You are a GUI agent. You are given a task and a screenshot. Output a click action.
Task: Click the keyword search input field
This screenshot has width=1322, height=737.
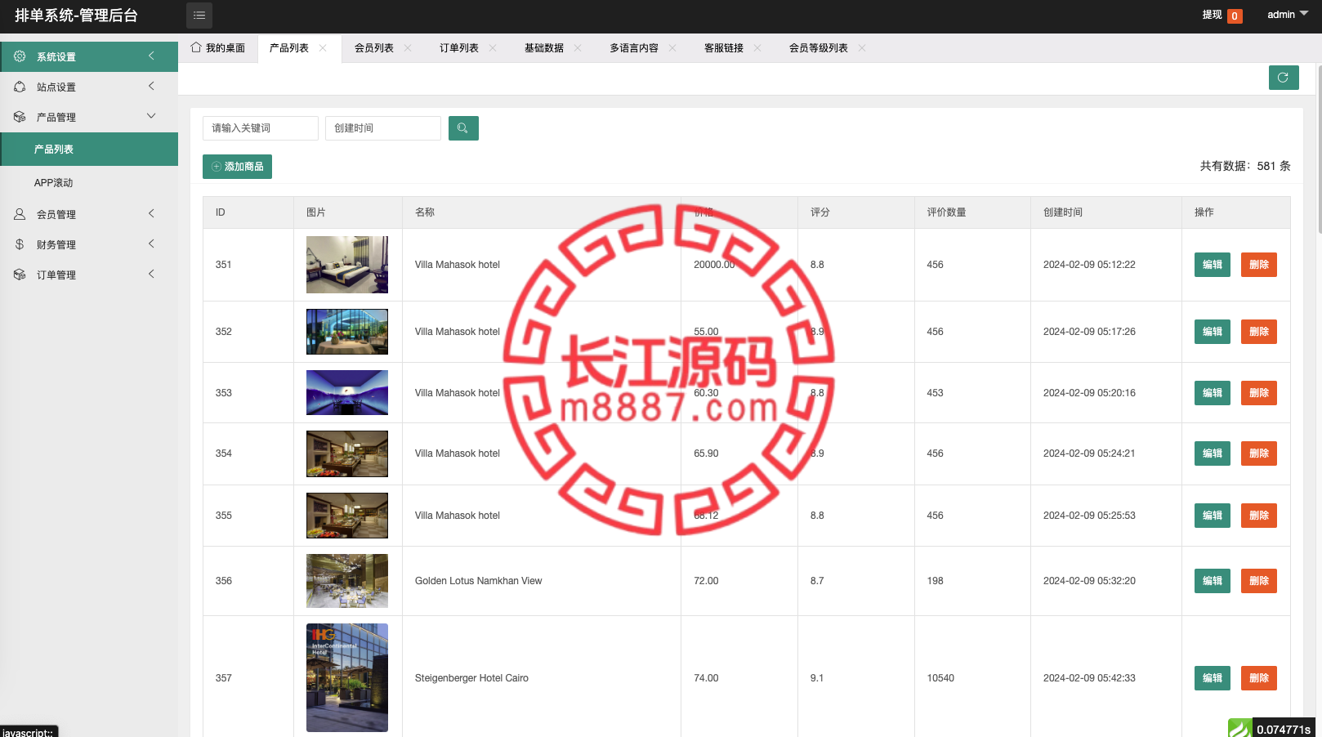[x=261, y=128]
